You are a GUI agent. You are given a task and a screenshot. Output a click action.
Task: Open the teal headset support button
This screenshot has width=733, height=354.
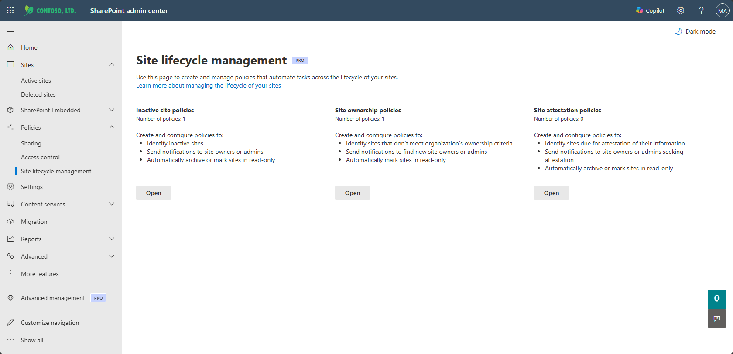pyautogui.click(x=717, y=299)
